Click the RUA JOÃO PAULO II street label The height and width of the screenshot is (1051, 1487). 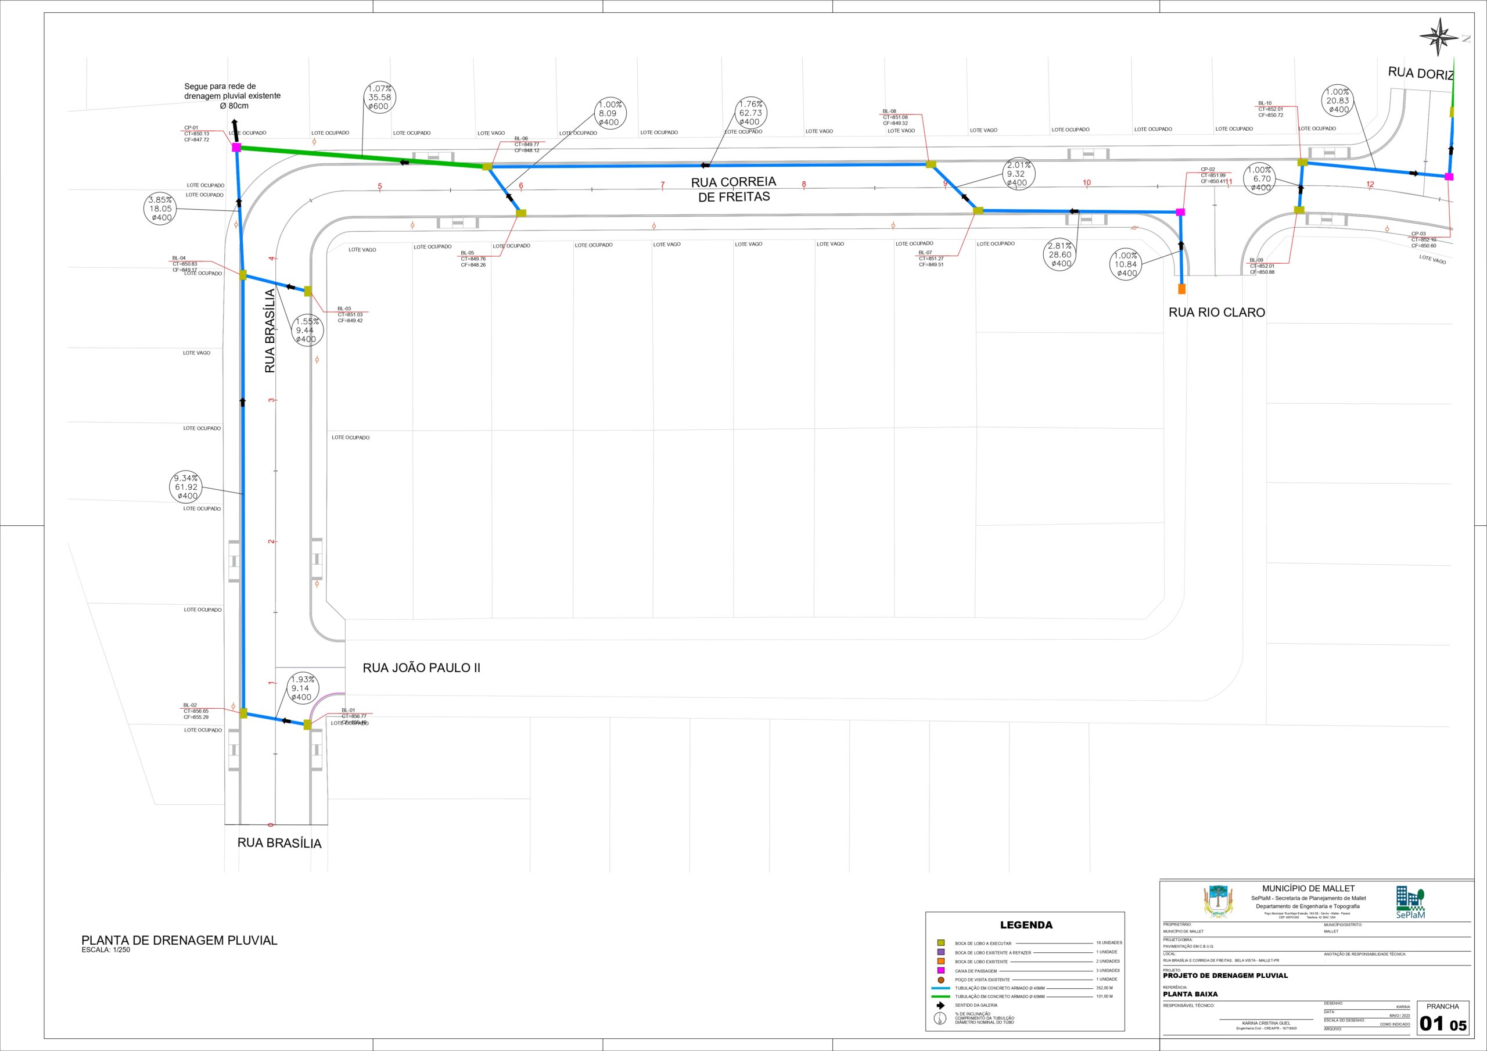click(x=421, y=668)
